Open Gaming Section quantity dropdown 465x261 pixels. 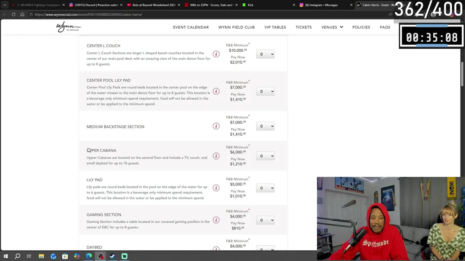coord(265,220)
